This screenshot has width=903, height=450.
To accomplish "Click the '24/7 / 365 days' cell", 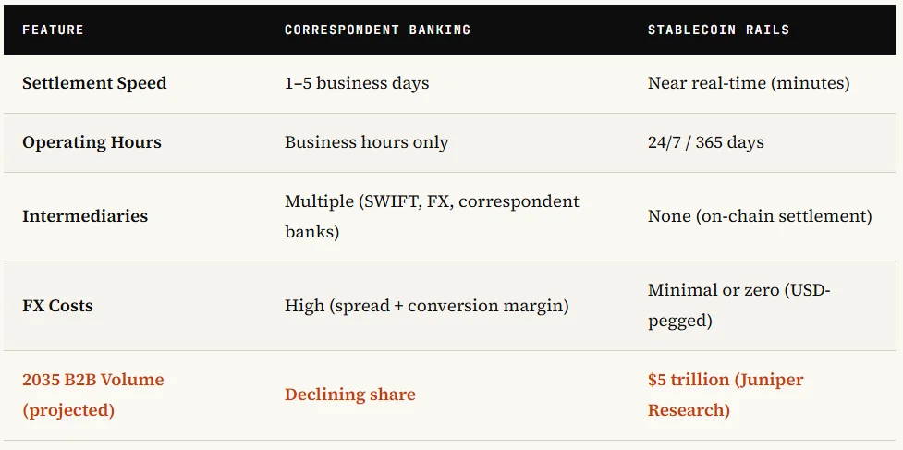I will (705, 142).
